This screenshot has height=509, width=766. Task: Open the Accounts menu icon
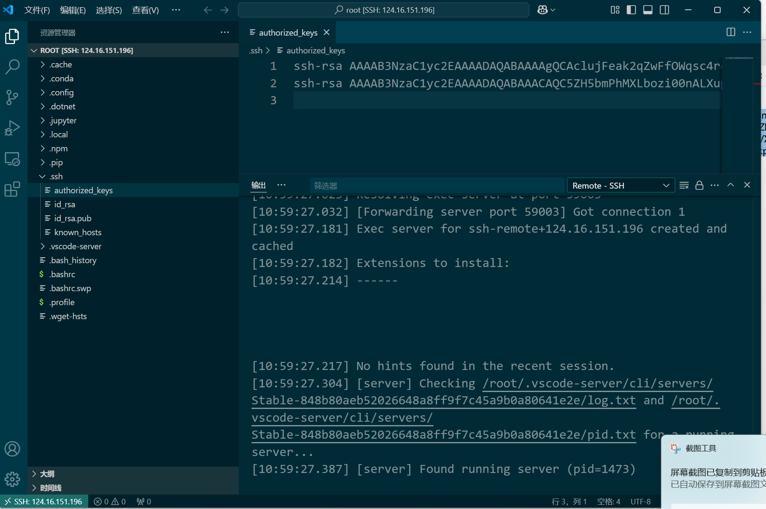click(x=12, y=449)
